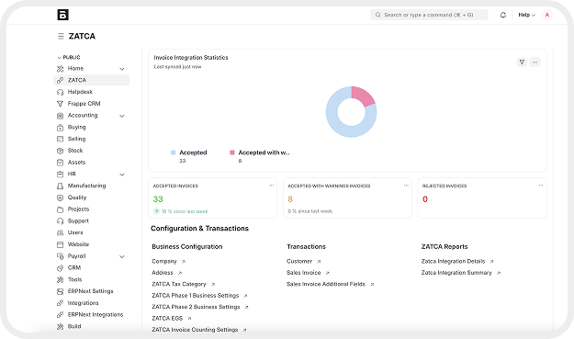Click the Selling sidebar icon
The height and width of the screenshot is (339, 574).
[60, 139]
